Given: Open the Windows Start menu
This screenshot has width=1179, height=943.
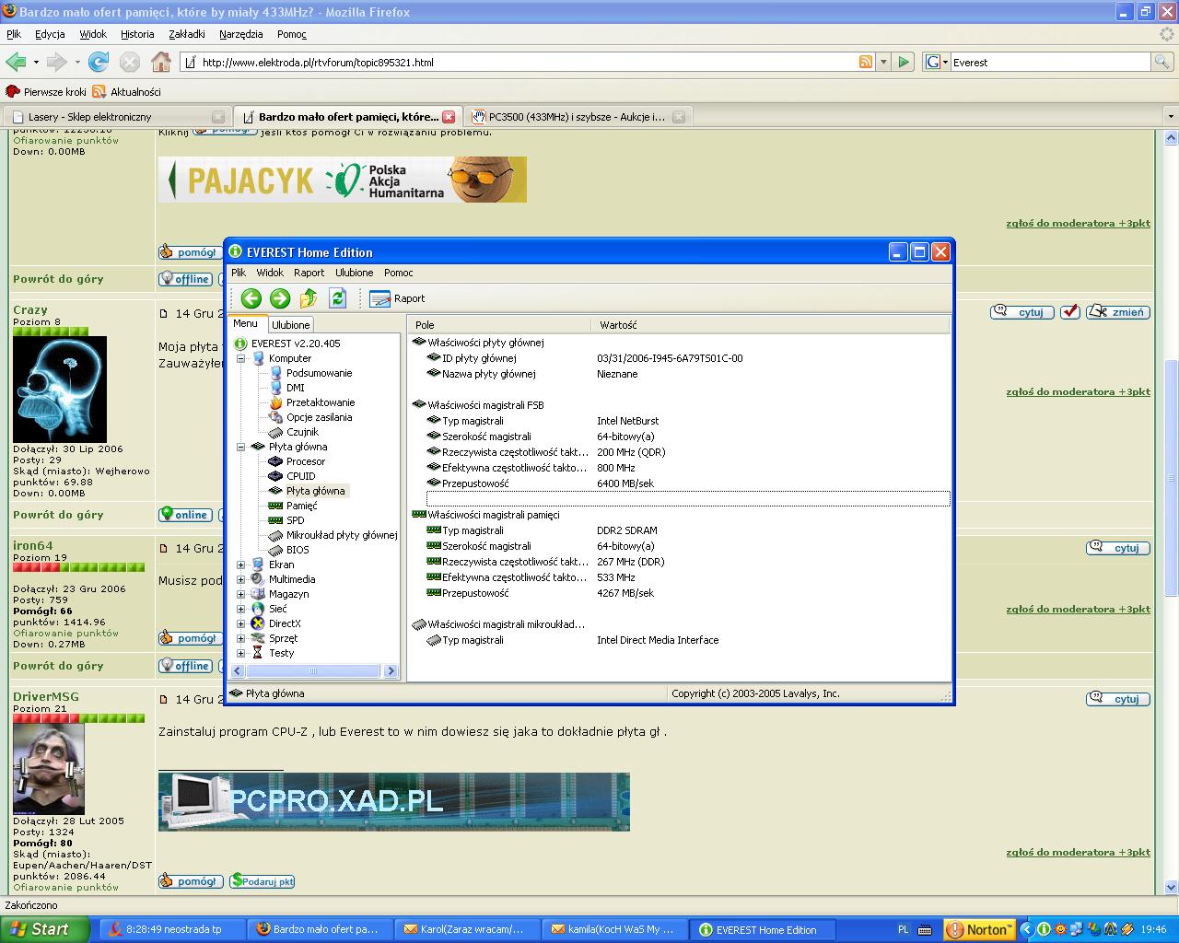Looking at the screenshot, I should click(44, 929).
